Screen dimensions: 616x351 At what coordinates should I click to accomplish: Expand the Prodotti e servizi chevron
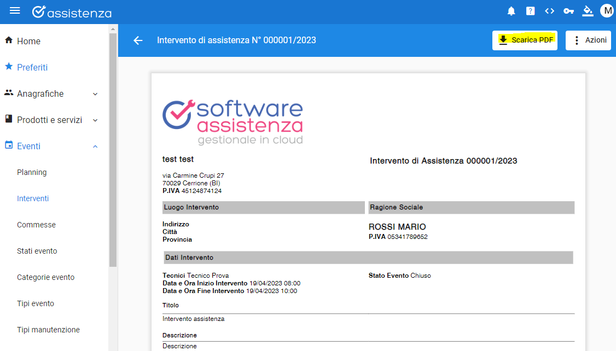point(95,120)
